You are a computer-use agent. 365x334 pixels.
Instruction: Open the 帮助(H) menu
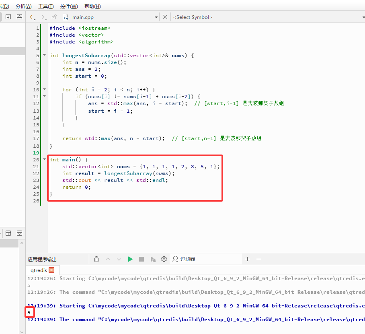[x=92, y=6]
